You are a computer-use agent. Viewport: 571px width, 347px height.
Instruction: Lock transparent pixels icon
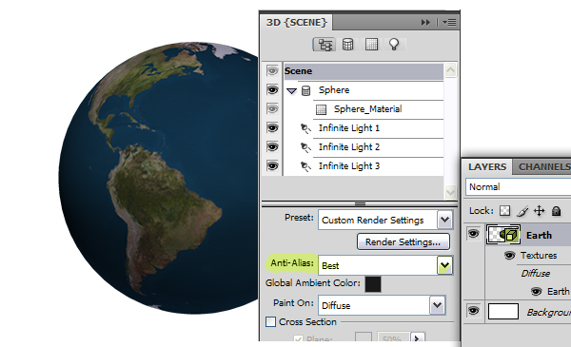point(504,211)
